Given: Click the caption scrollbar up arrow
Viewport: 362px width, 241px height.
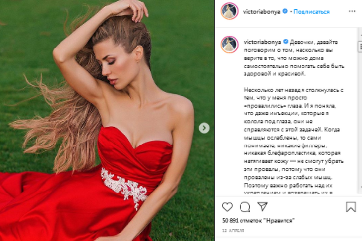Looking at the screenshot, I should [360, 35].
